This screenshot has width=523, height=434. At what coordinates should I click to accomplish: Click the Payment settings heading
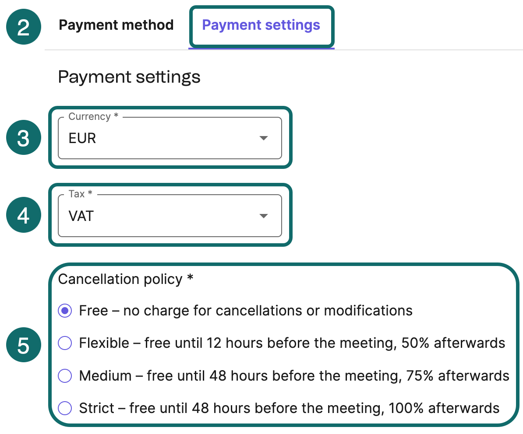(129, 77)
